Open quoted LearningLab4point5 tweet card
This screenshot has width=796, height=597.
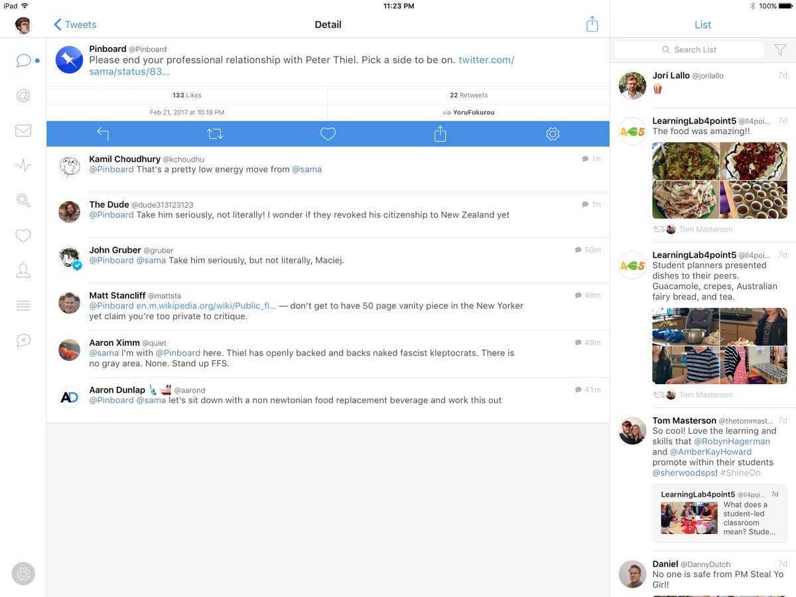[720, 514]
